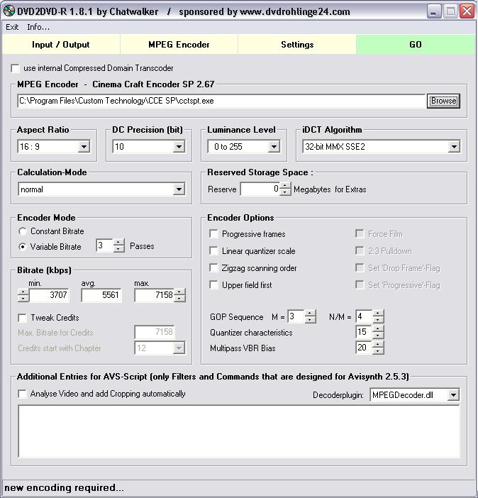Toggle Progressive frames option
The width and height of the screenshot is (478, 498).
coord(213,234)
